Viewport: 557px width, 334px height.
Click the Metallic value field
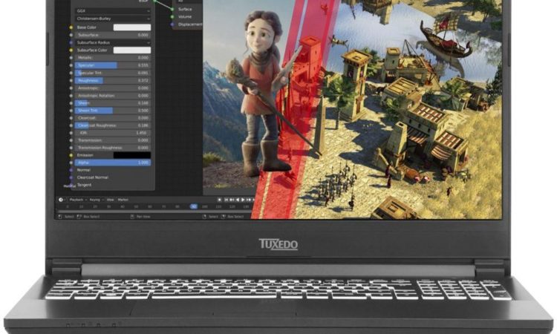tap(113, 57)
